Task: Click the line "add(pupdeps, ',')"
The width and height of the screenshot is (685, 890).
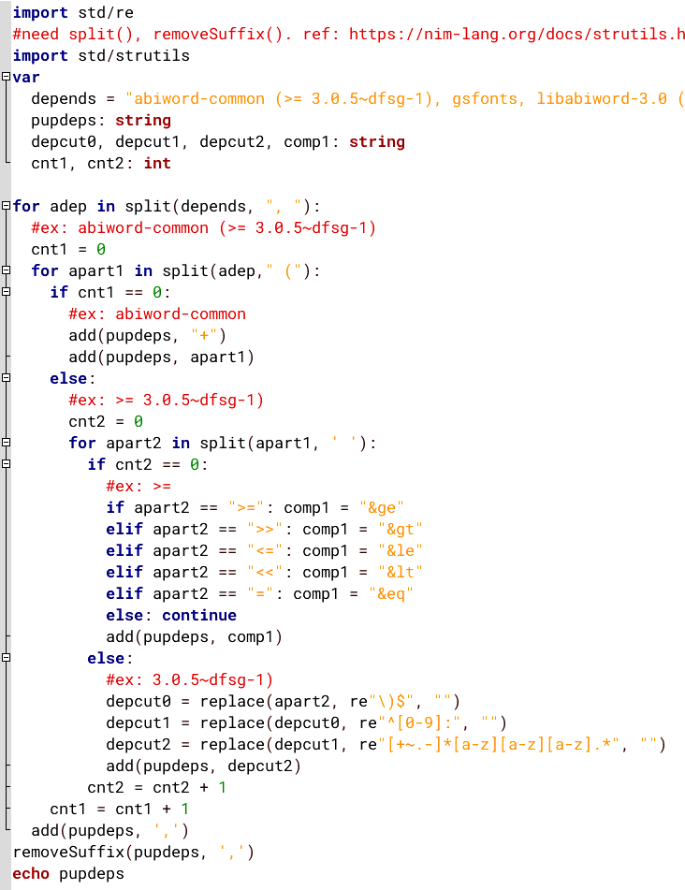Action: point(110,831)
